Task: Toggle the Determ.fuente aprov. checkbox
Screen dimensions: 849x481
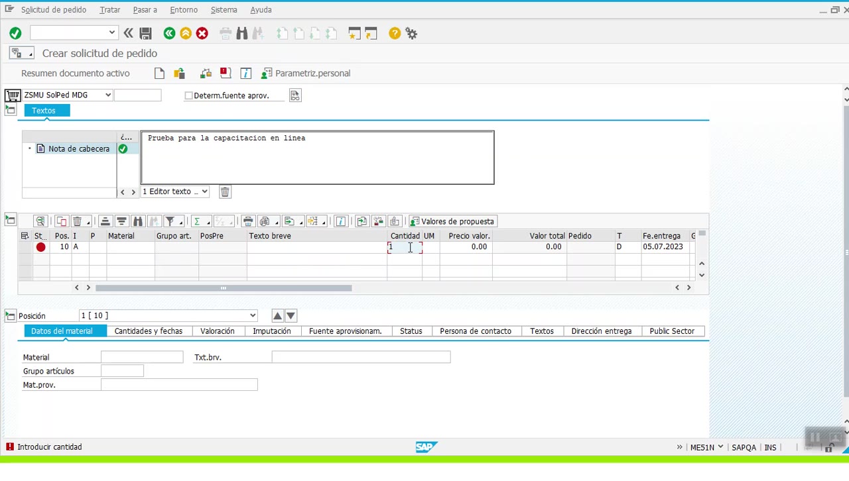Action: 189,95
